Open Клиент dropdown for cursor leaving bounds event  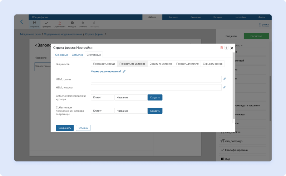pyautogui.click(x=103, y=111)
